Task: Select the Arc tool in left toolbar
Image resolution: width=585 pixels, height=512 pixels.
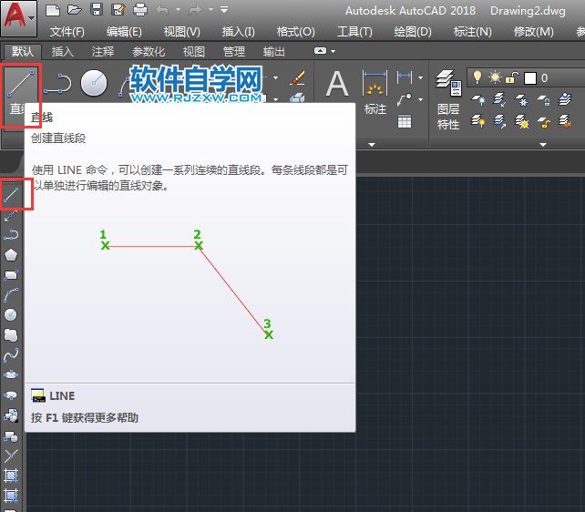Action: pyautogui.click(x=11, y=295)
